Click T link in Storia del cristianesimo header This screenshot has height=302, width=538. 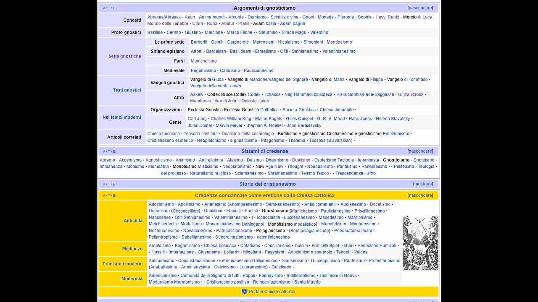coord(109,184)
